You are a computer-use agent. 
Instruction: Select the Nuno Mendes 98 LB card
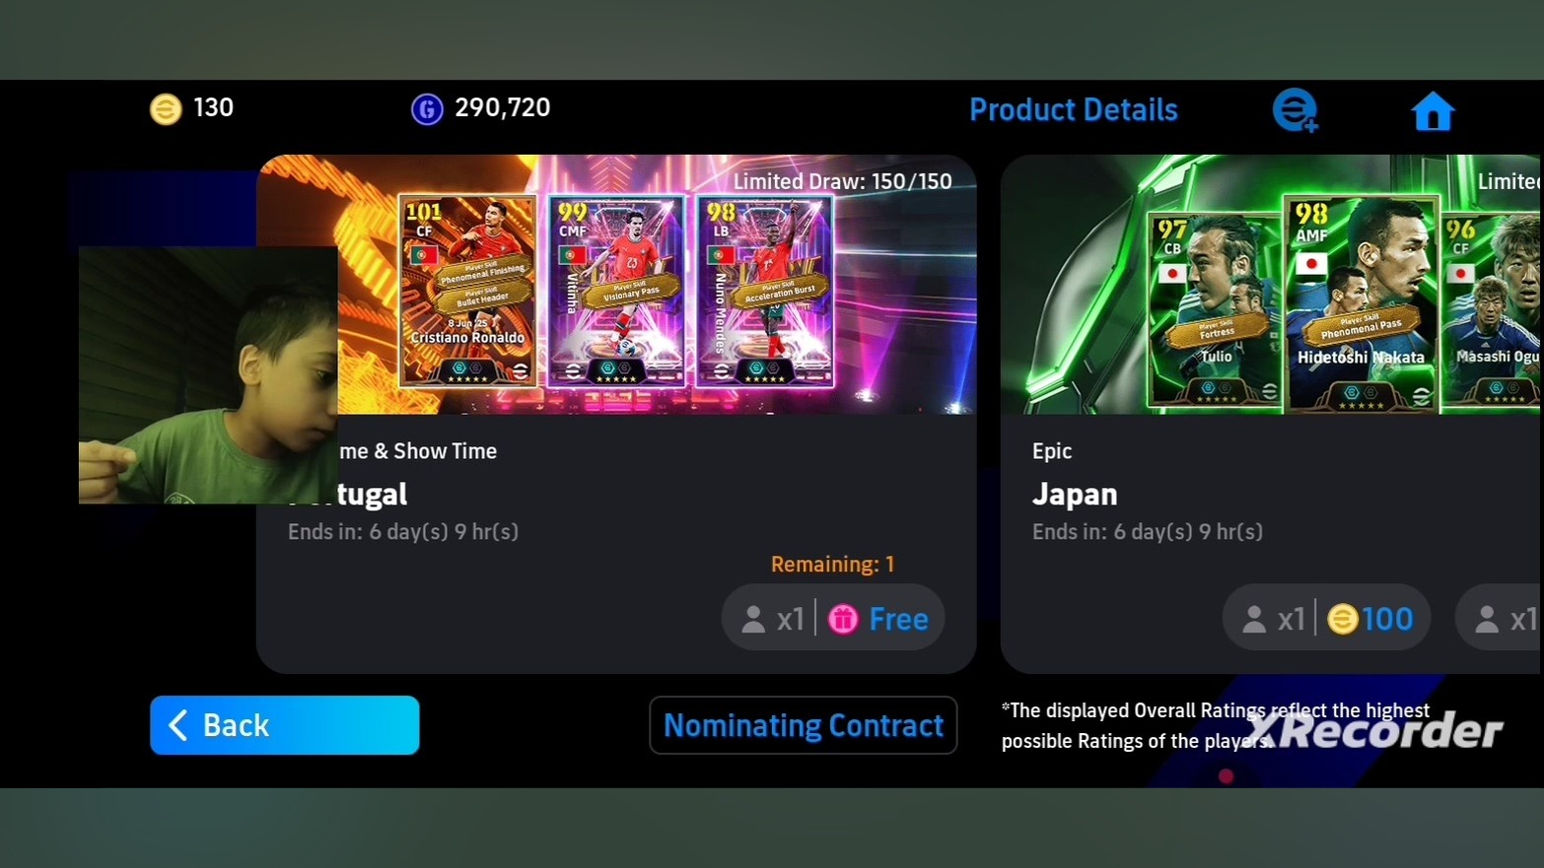click(x=765, y=291)
